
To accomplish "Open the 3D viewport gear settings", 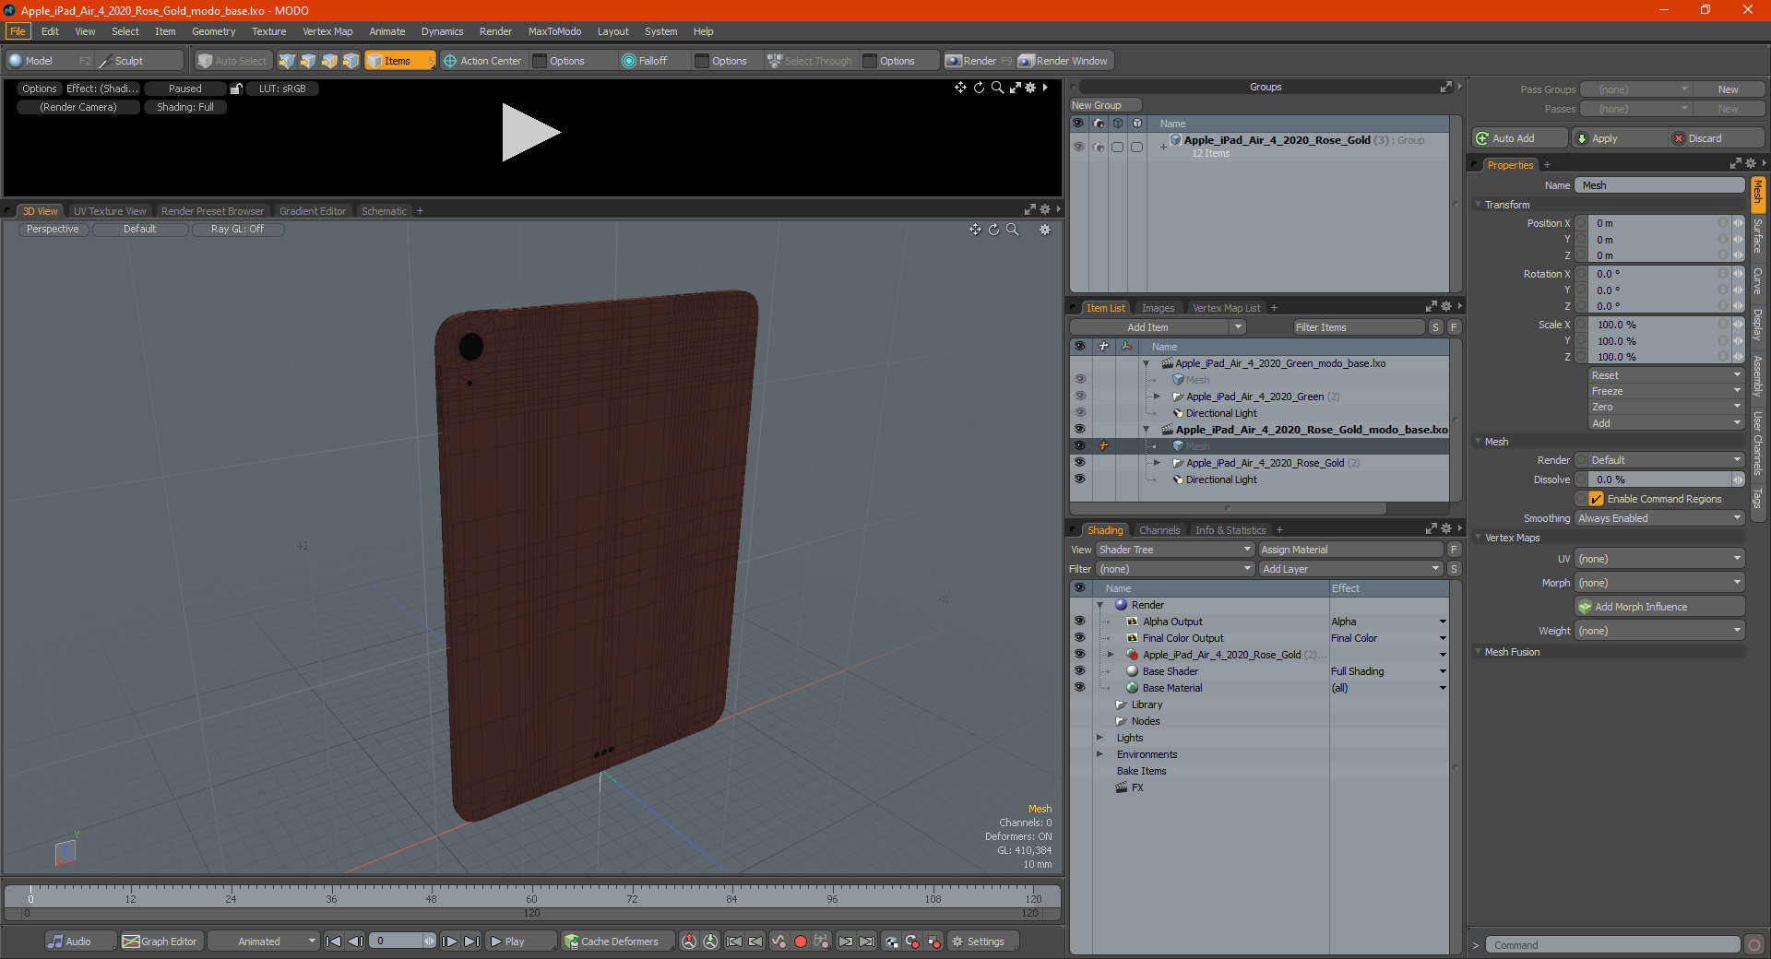I will pos(1045,230).
